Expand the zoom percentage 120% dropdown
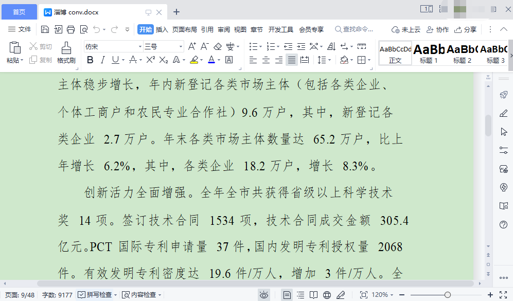This screenshot has height=301, width=513. [x=392, y=295]
